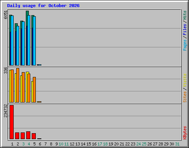Click the green day 3 label on x-axis
Image resolution: width=189 pixels, height=148 pixels.
(x=23, y=144)
